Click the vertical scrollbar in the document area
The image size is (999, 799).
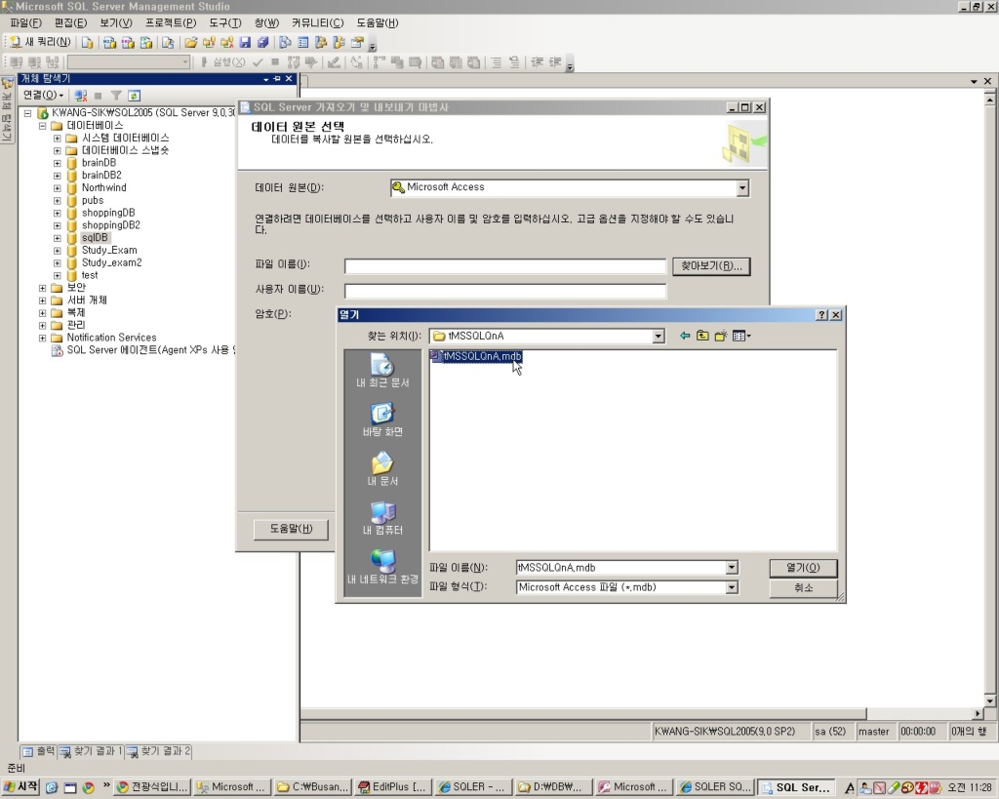point(989,398)
